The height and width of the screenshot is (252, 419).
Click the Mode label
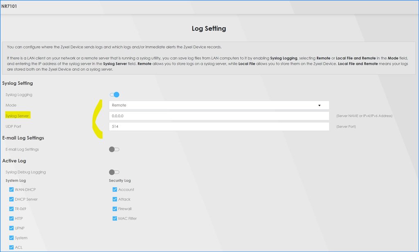pos(11,105)
